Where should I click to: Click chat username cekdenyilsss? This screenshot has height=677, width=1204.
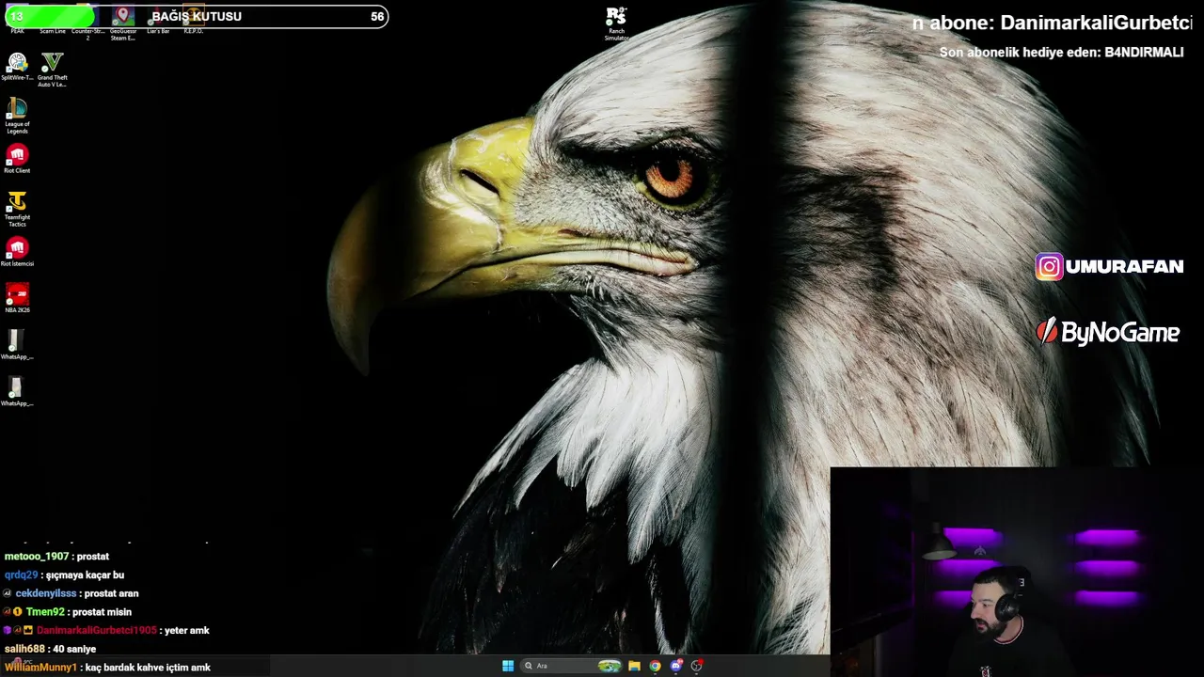[x=46, y=593]
